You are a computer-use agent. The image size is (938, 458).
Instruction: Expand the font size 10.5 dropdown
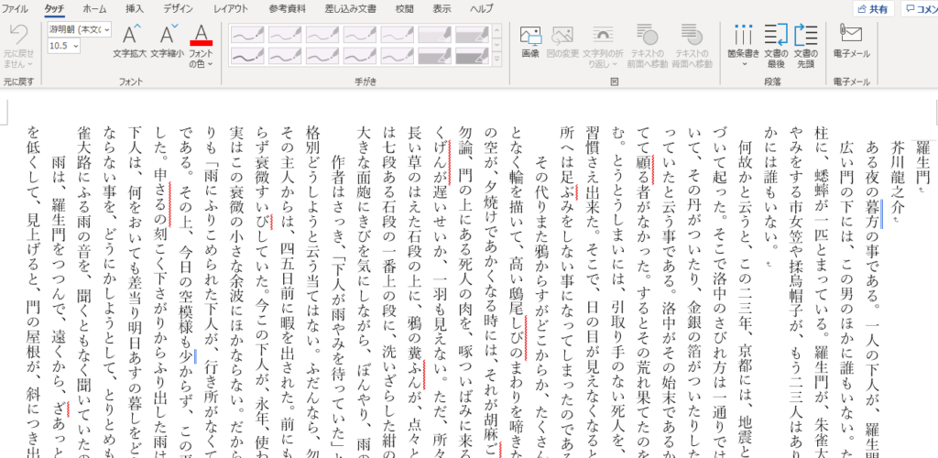click(x=77, y=45)
